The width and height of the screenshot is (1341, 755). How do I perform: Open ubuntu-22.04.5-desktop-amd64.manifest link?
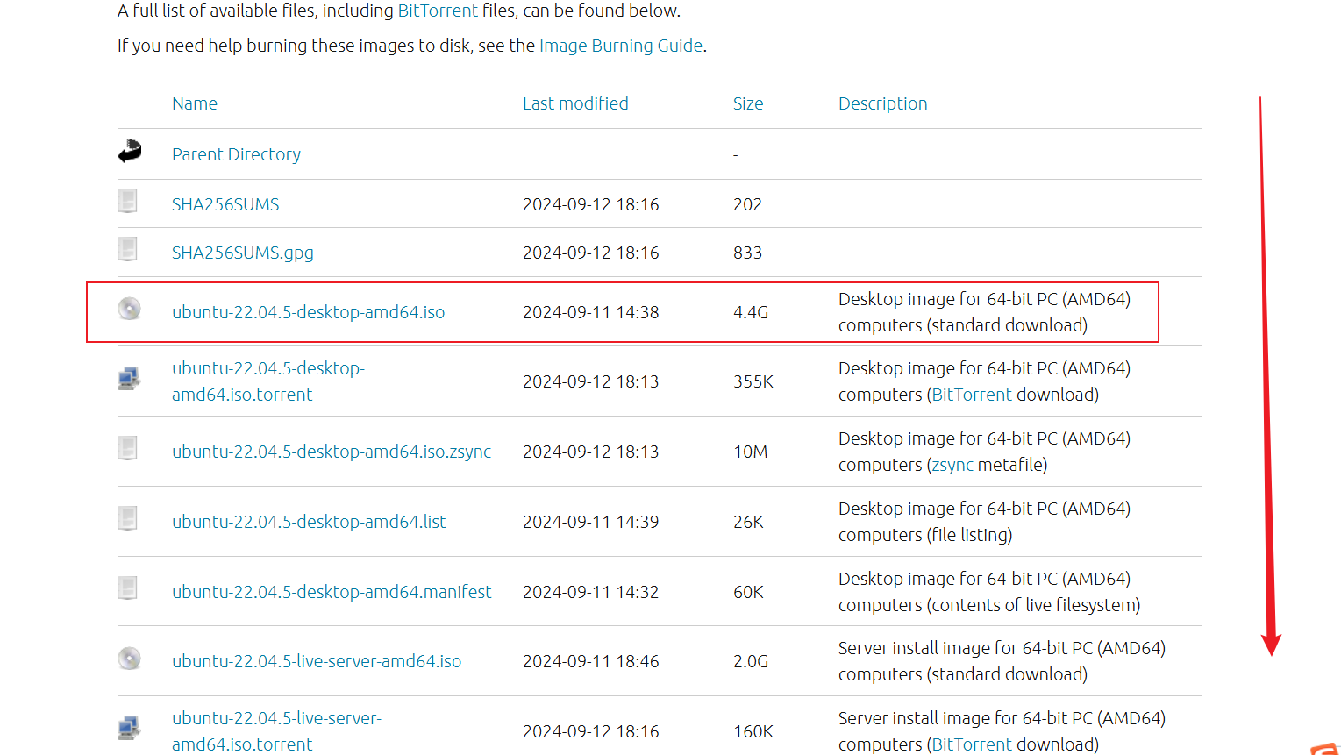(x=332, y=592)
